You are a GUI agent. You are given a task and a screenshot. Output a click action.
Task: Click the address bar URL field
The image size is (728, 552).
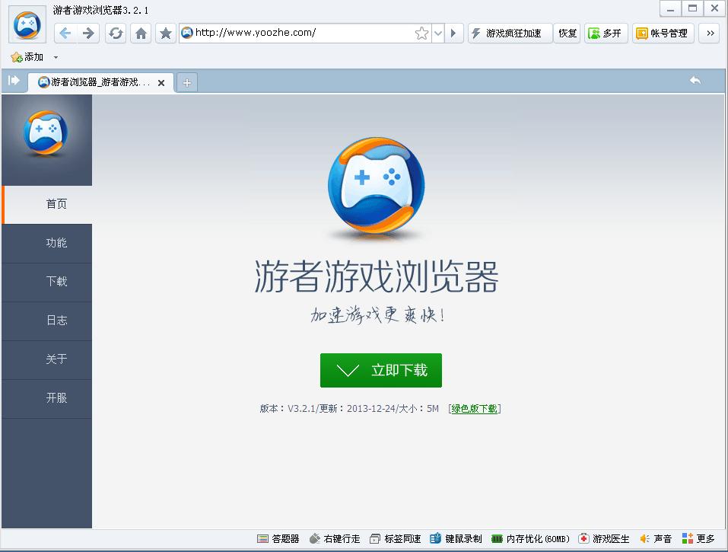point(304,33)
